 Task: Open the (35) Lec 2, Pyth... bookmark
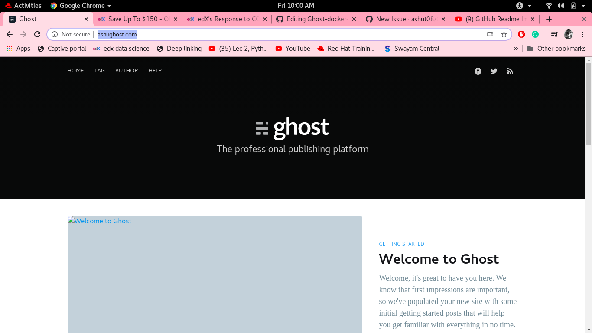[x=238, y=49]
